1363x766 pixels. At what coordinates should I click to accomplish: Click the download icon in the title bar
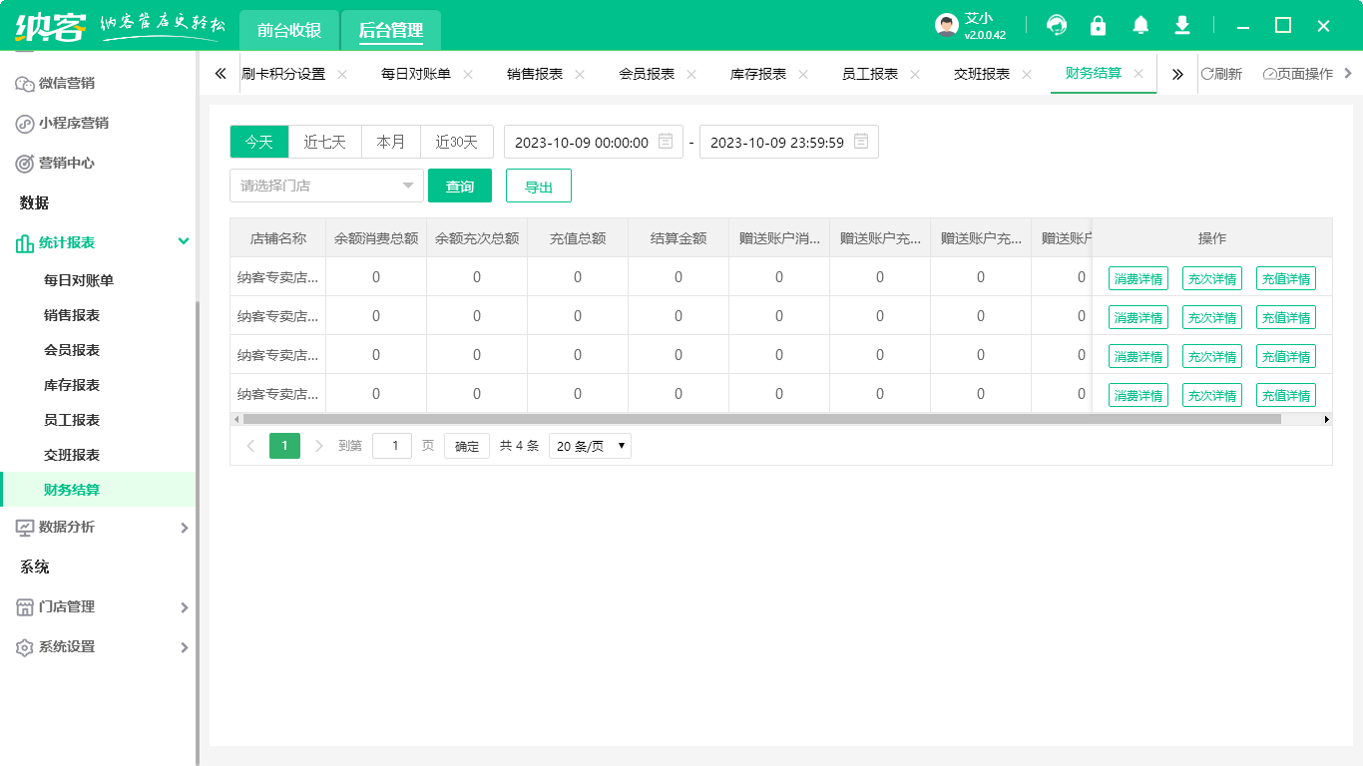[1182, 25]
